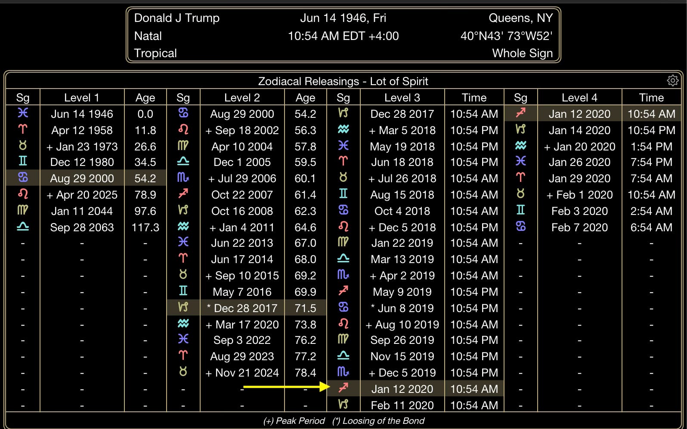Select Level 2 period + Mar 17 2020

[242, 325]
